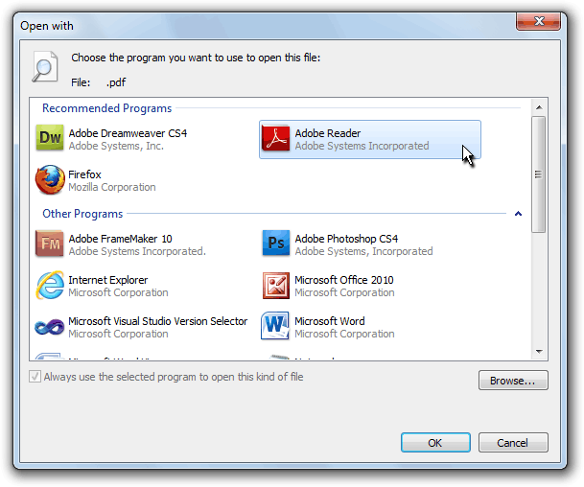Select 'Firefox' program name text

85,174
